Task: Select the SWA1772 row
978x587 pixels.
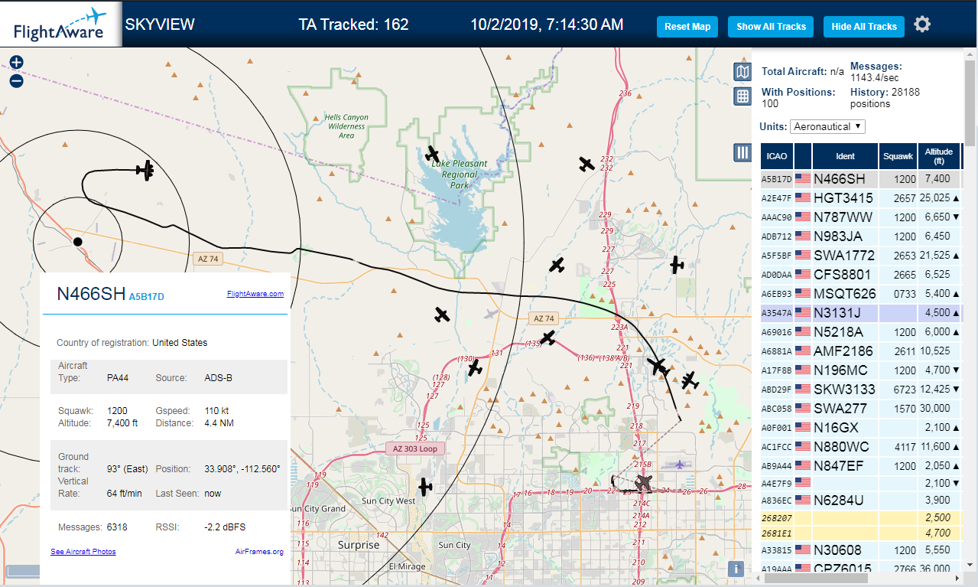Action: 862,256
